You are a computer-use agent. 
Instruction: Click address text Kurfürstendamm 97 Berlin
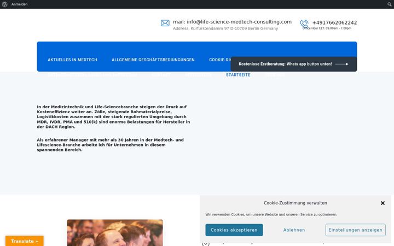[x=225, y=28]
